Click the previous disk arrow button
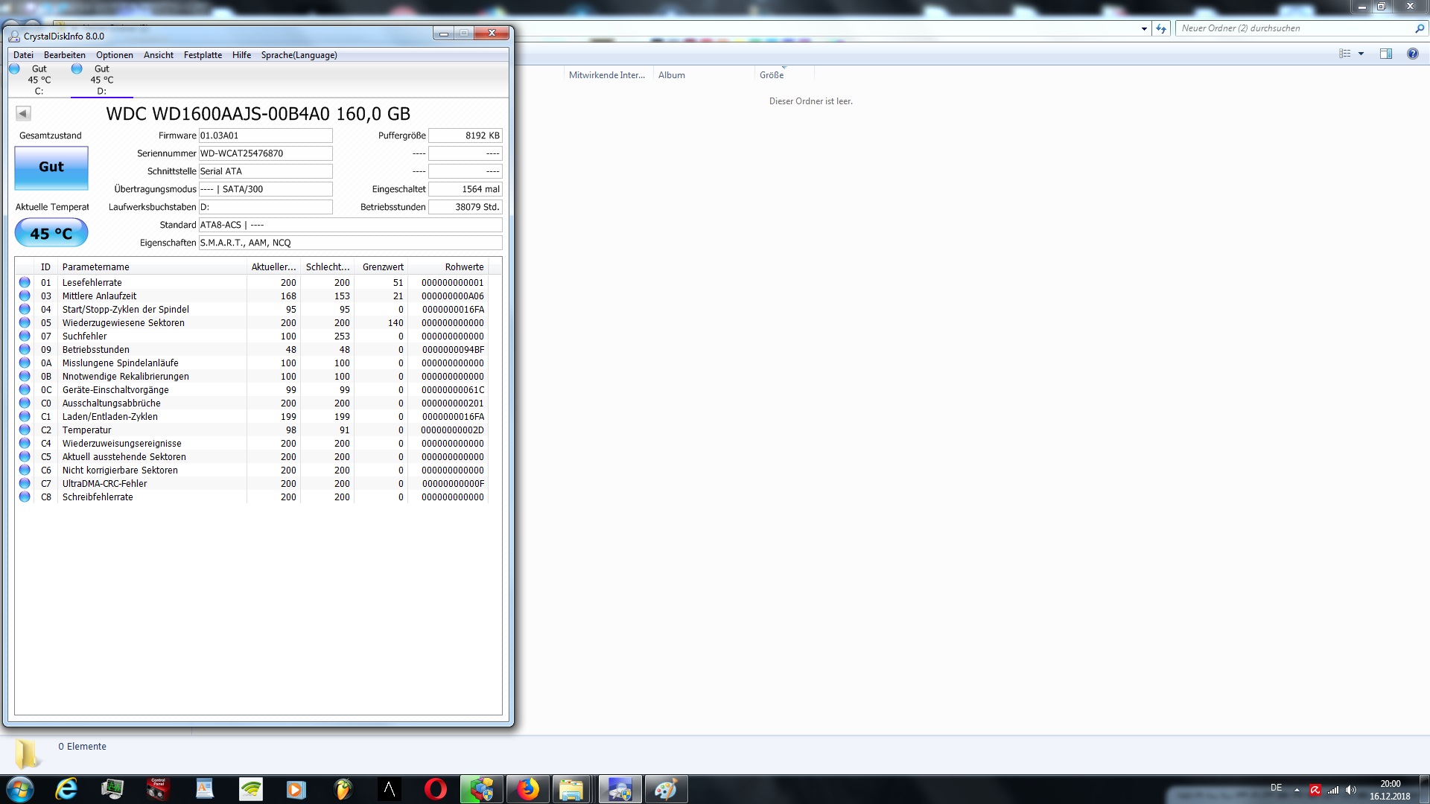The image size is (1430, 804). coord(23,114)
